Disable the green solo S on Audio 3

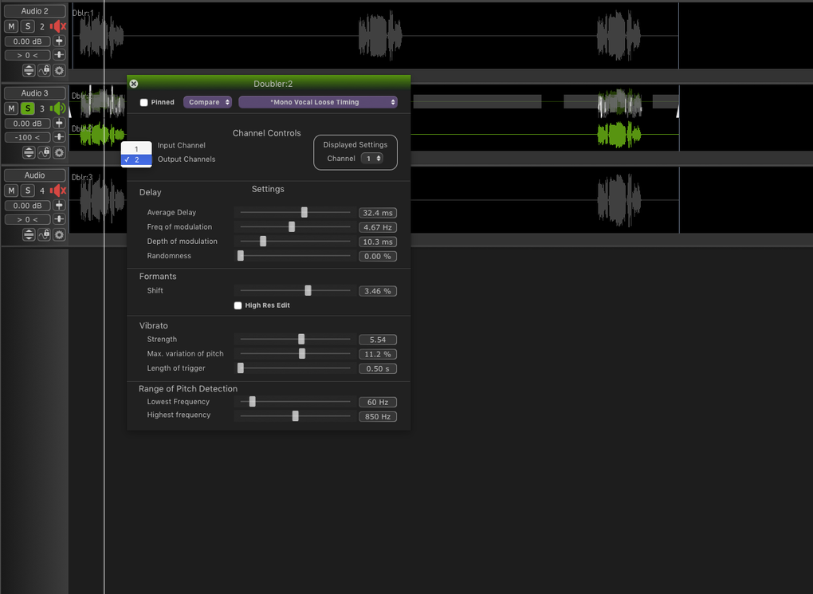click(x=28, y=108)
